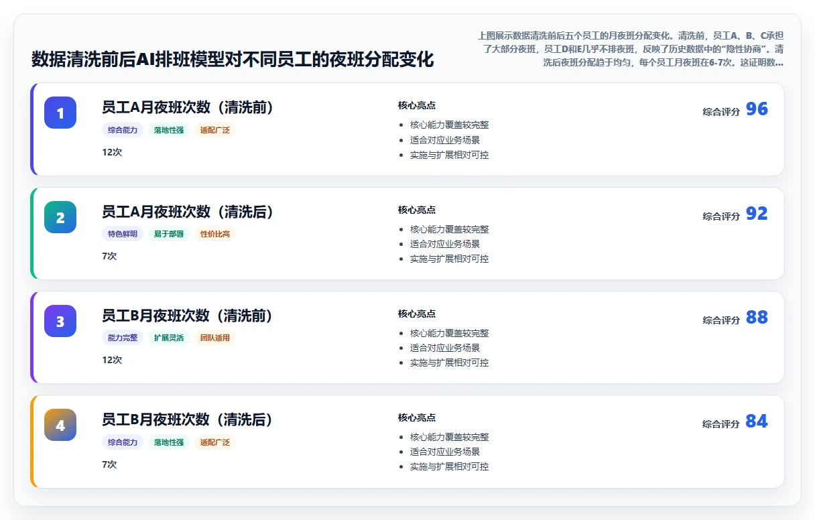Click the 落地性强 tag in the rank 4 card
This screenshot has width=815, height=520.
point(169,442)
